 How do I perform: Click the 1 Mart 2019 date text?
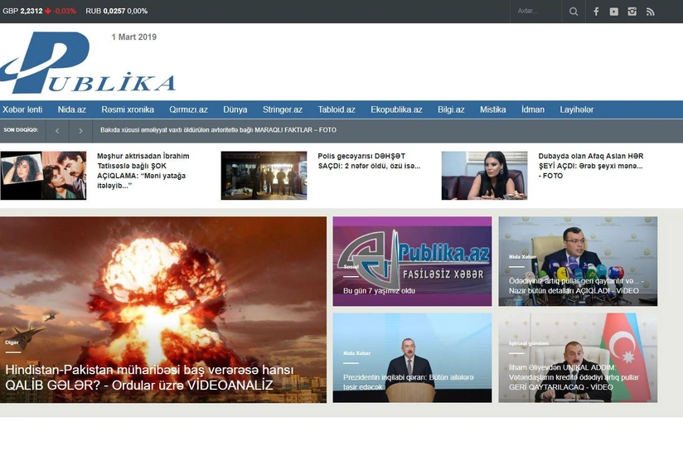pos(133,37)
